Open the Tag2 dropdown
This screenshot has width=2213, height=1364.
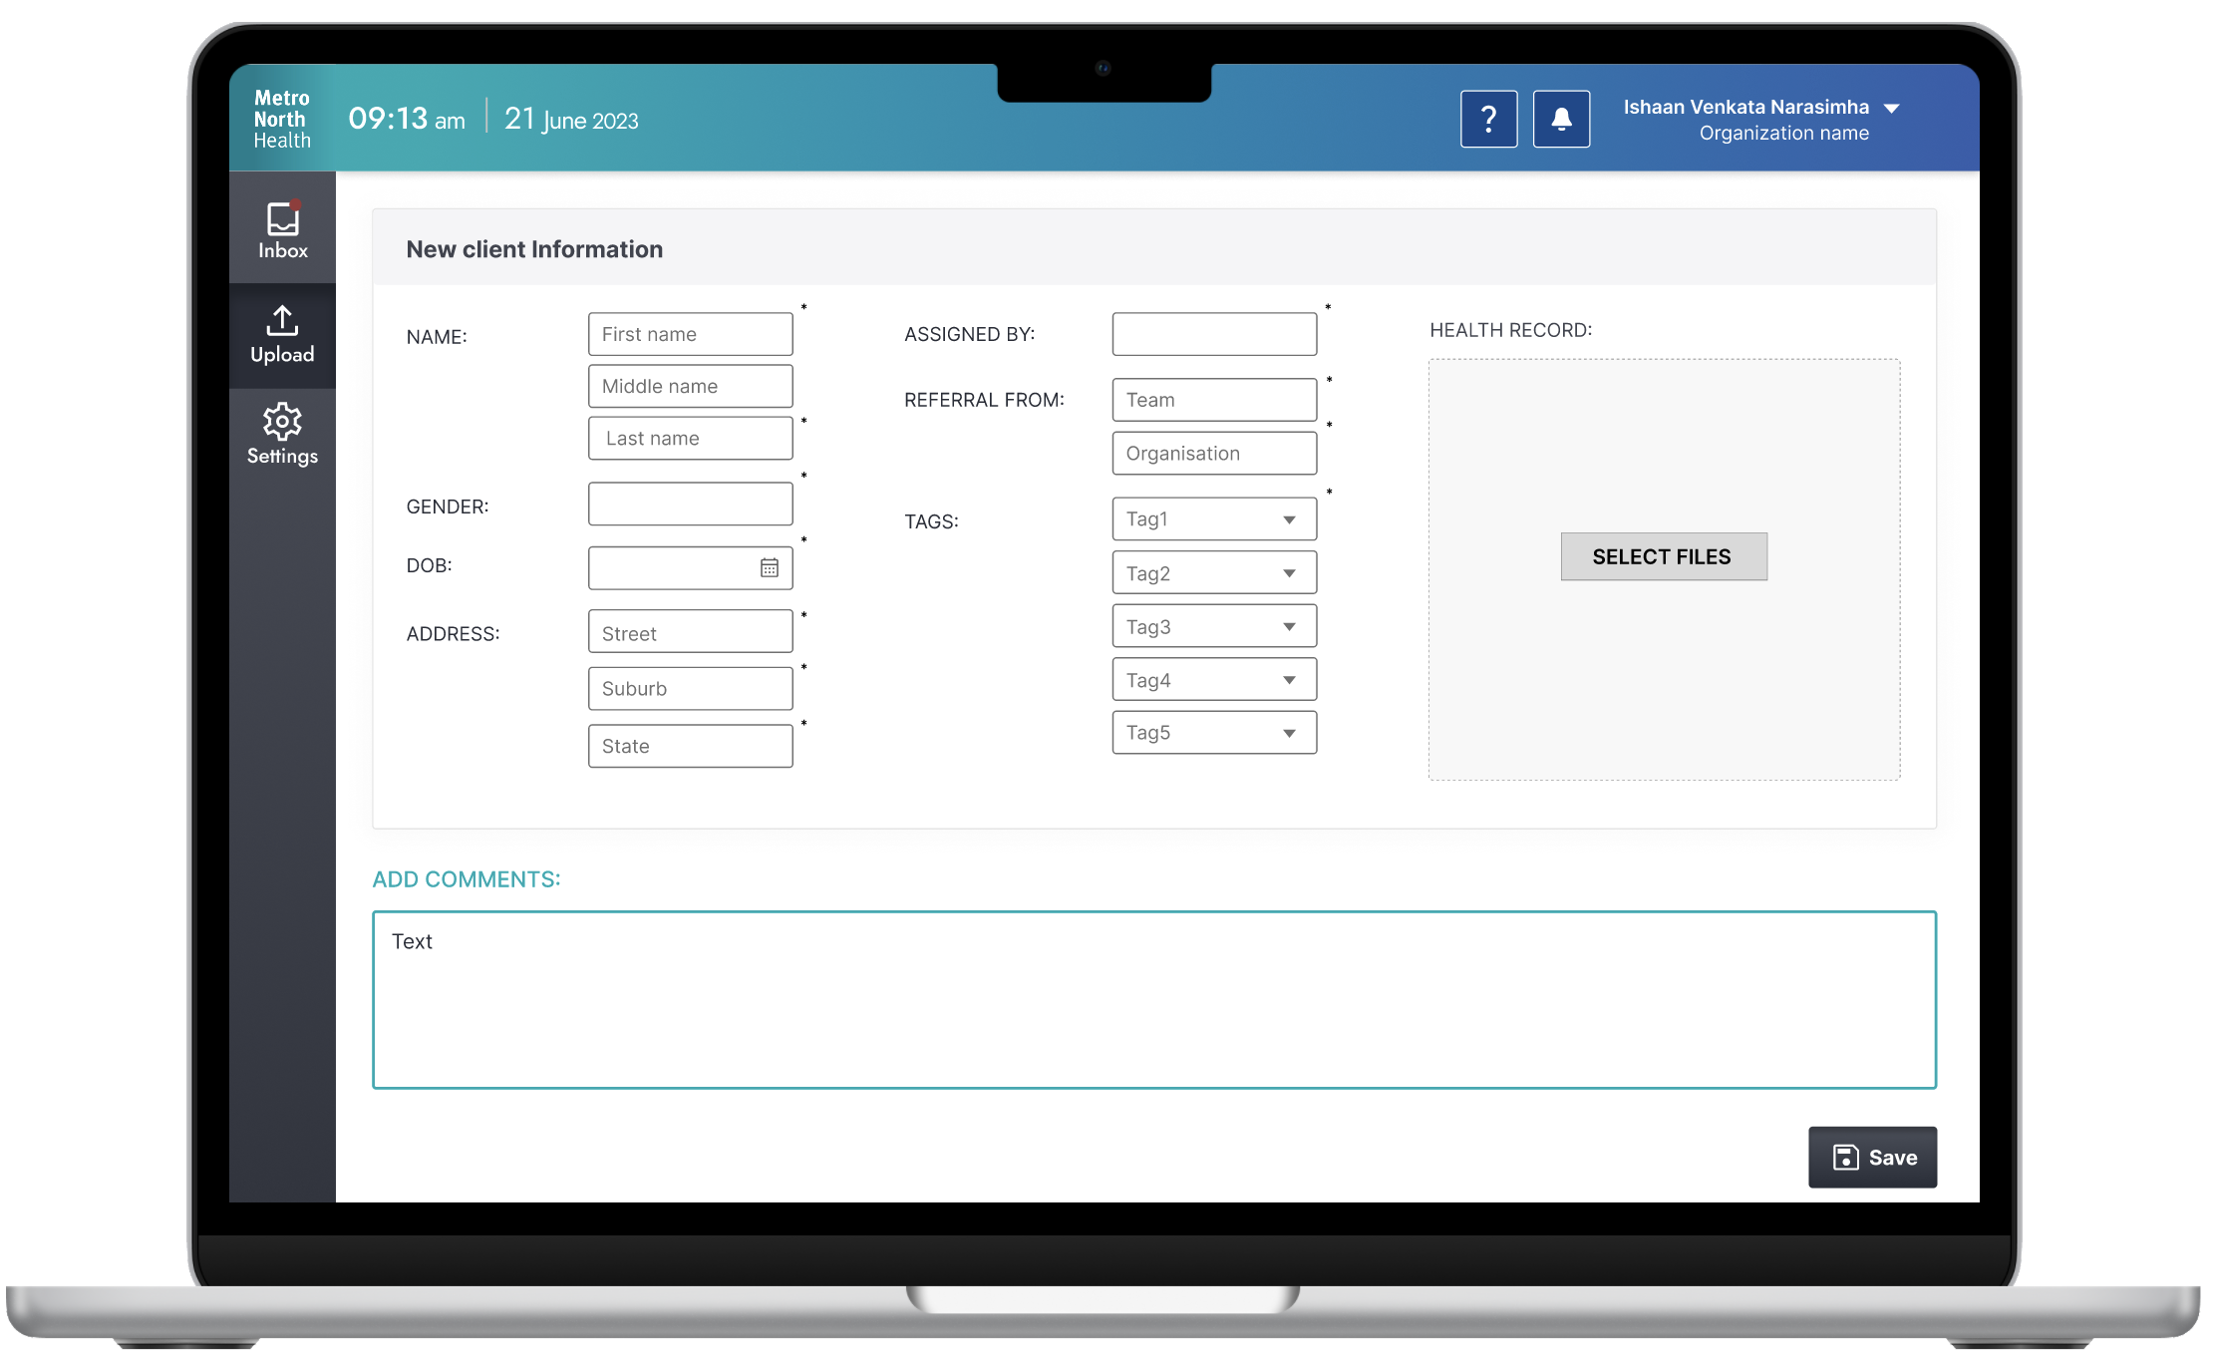coord(1213,572)
